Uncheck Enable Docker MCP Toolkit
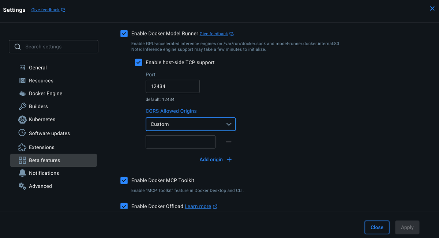The image size is (439, 238). (124, 180)
